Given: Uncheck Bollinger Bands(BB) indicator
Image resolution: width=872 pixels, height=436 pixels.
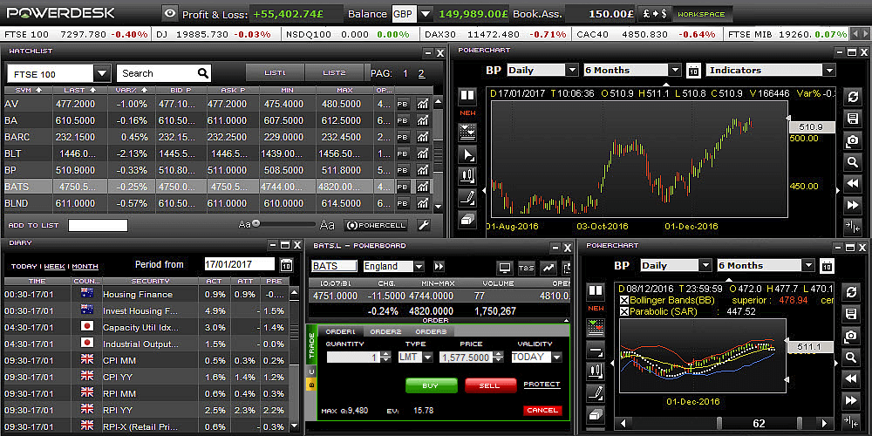Looking at the screenshot, I should pyautogui.click(x=624, y=300).
